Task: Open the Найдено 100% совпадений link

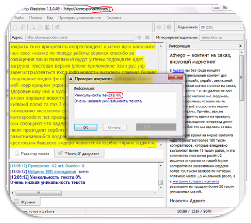Action: point(52,172)
